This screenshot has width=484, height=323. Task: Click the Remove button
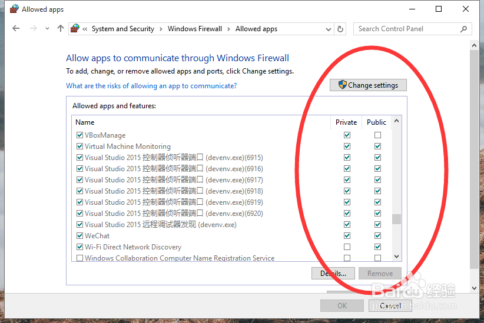pyautogui.click(x=380, y=274)
